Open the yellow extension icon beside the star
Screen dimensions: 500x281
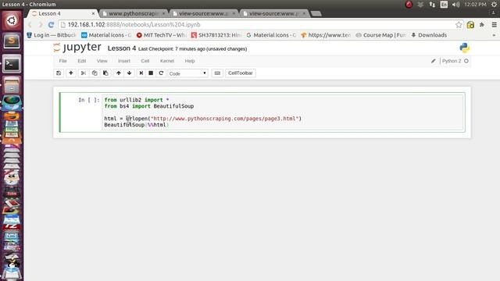tap(470, 24)
